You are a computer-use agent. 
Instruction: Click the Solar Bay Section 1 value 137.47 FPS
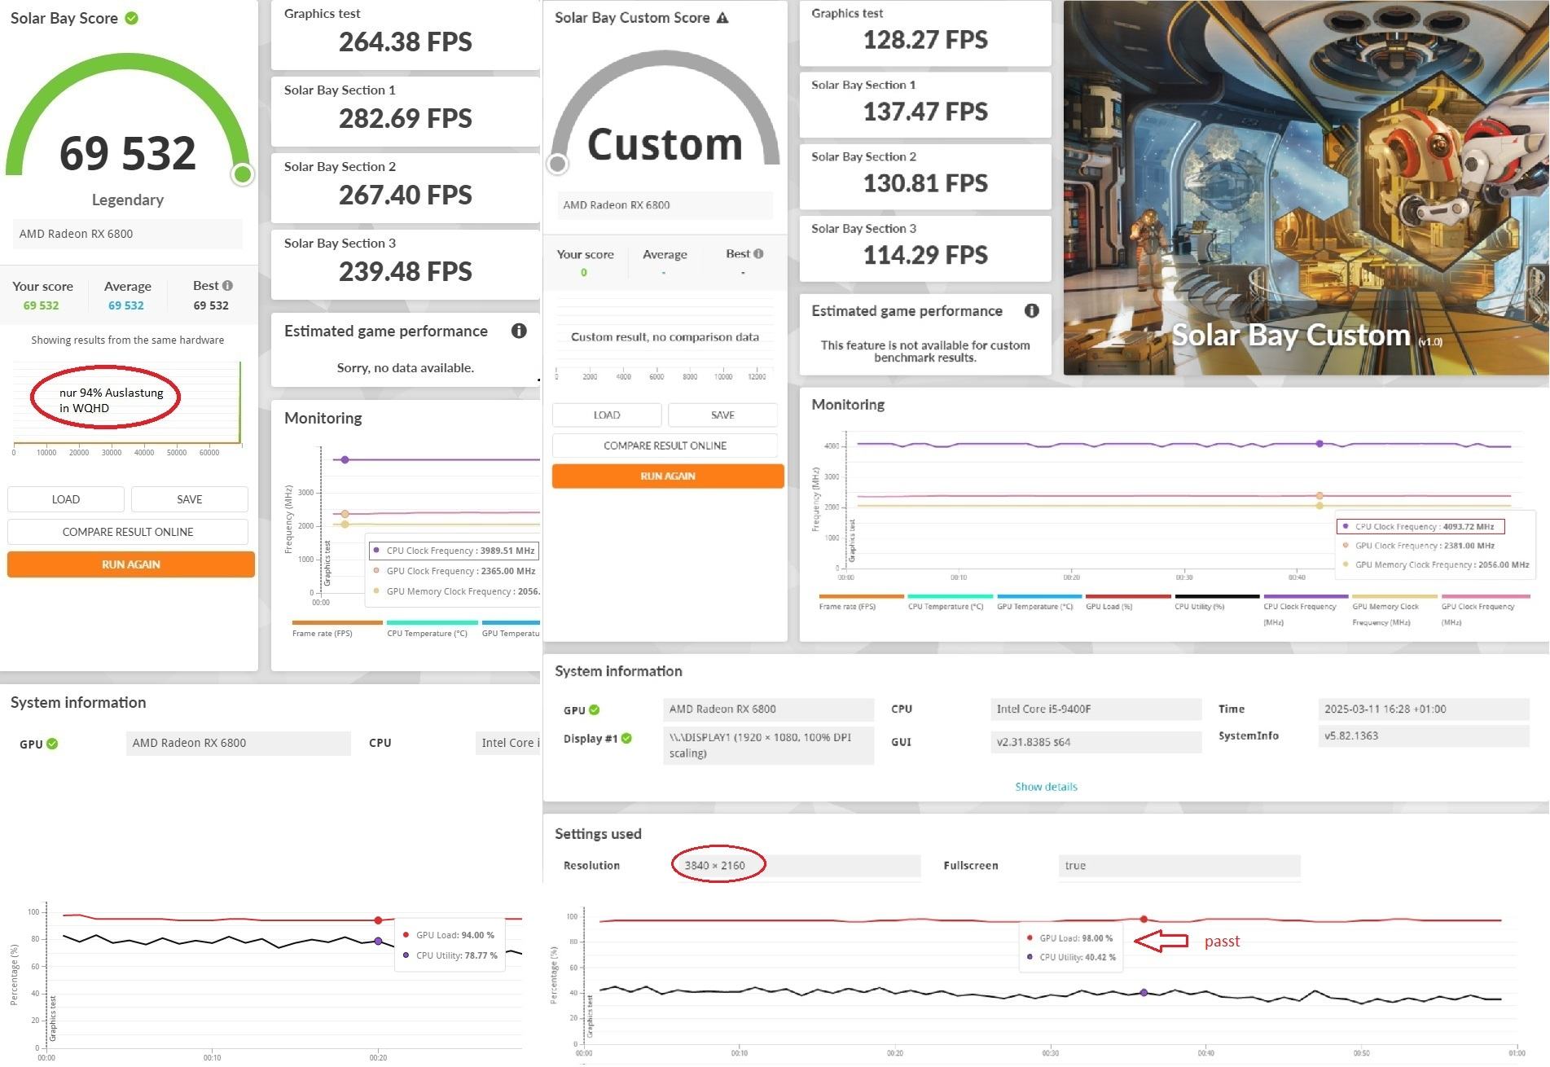(925, 112)
